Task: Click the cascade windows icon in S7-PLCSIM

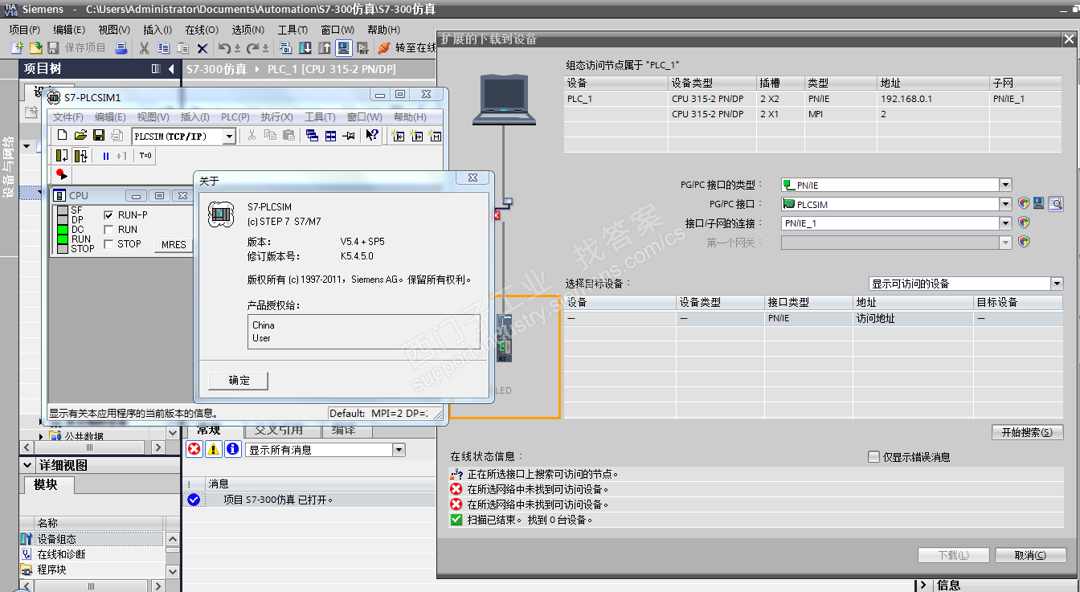Action: click(x=313, y=136)
